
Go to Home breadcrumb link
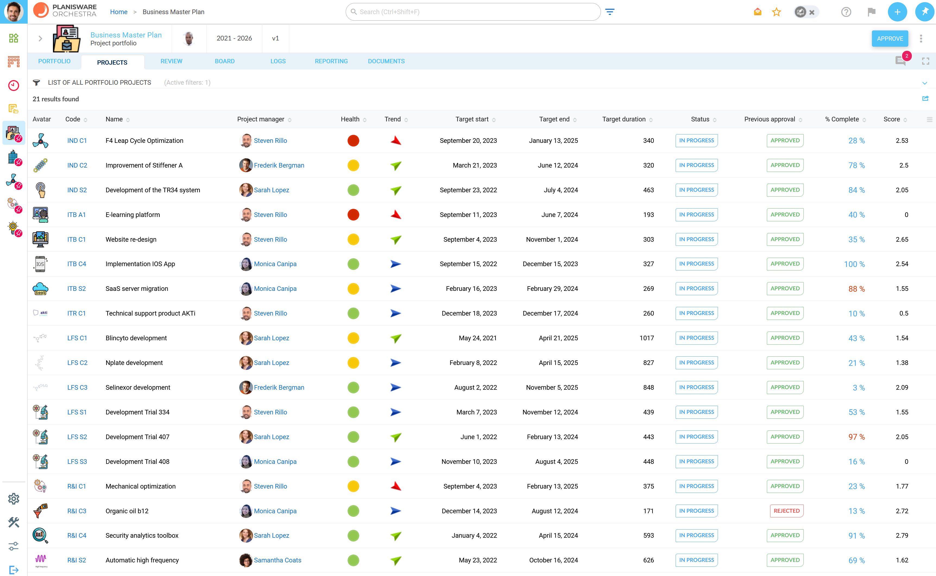tap(118, 12)
